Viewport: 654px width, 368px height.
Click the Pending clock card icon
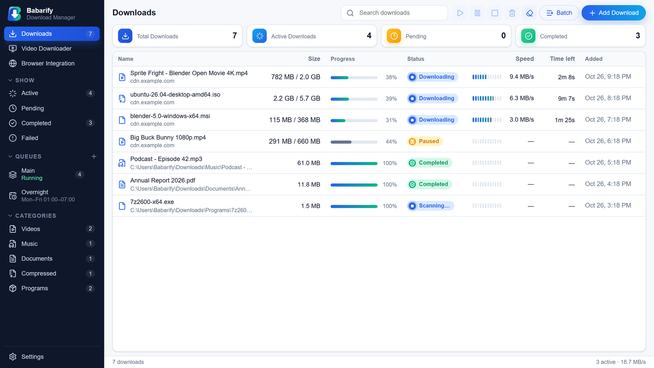(x=394, y=36)
